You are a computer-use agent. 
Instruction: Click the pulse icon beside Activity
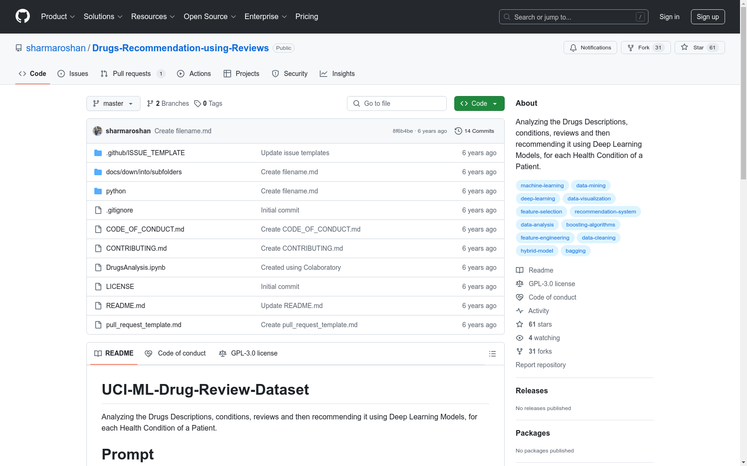tap(520, 311)
